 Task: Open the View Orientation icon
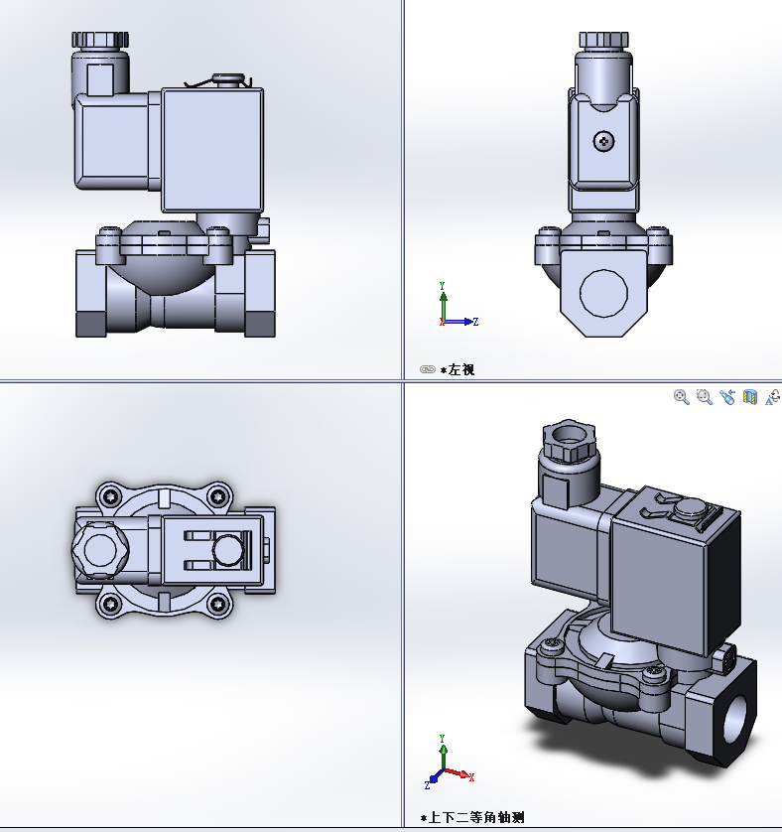(773, 397)
